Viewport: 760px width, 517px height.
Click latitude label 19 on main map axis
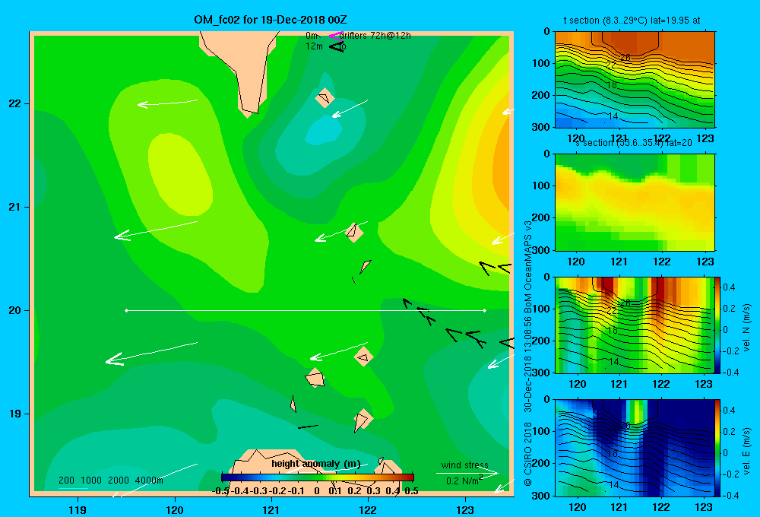[x=15, y=414]
